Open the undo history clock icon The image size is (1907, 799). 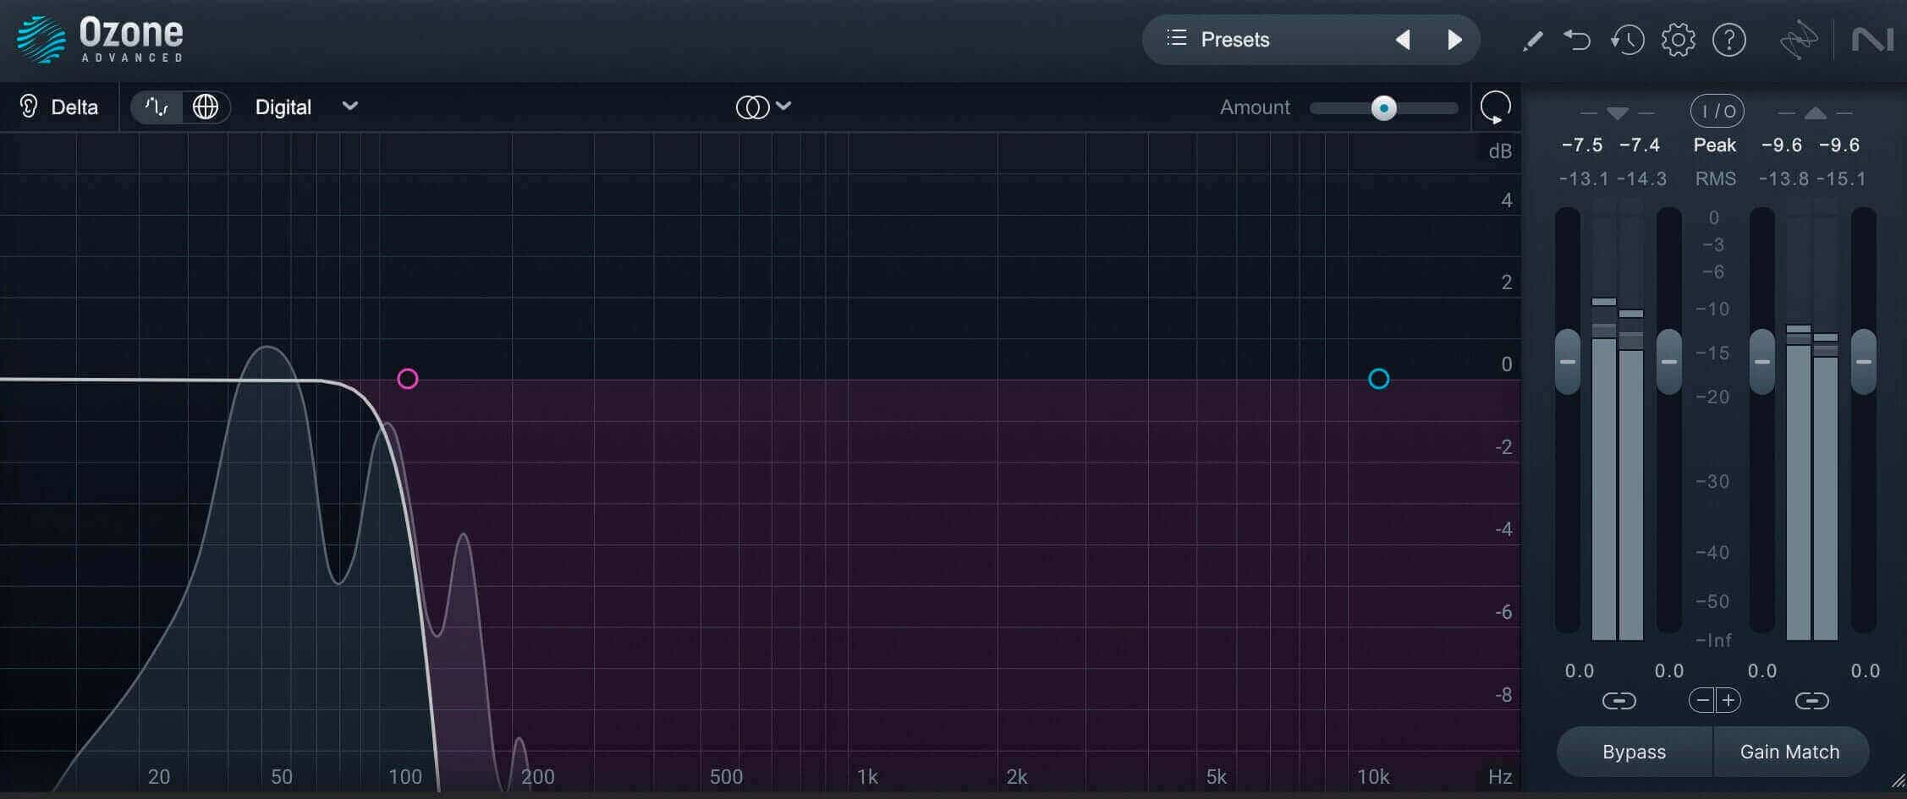click(1627, 40)
